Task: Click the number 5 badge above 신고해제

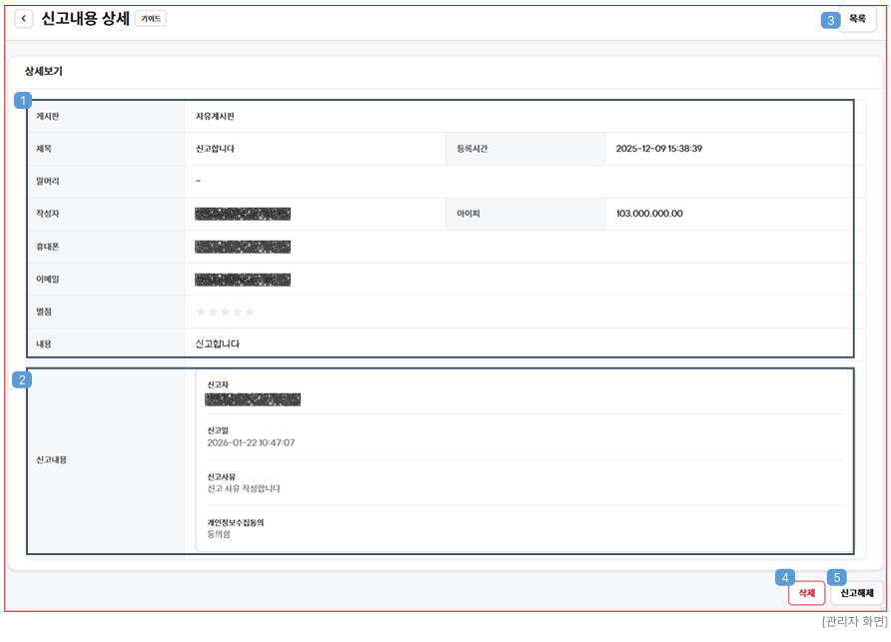Action: (838, 577)
